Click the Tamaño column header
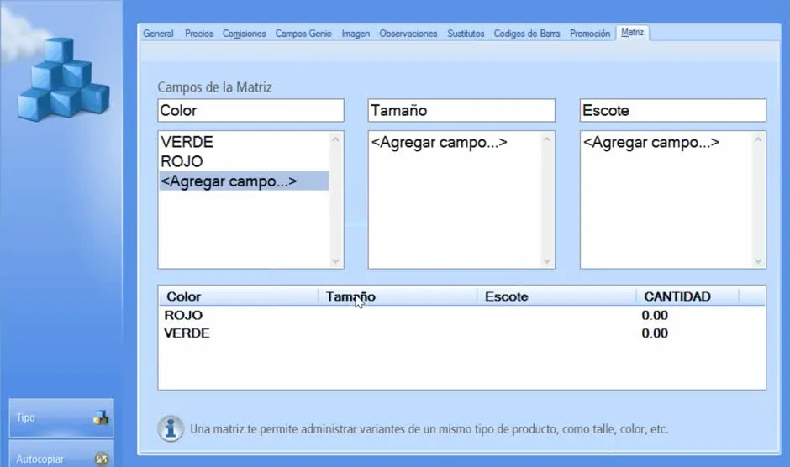 coord(398,296)
